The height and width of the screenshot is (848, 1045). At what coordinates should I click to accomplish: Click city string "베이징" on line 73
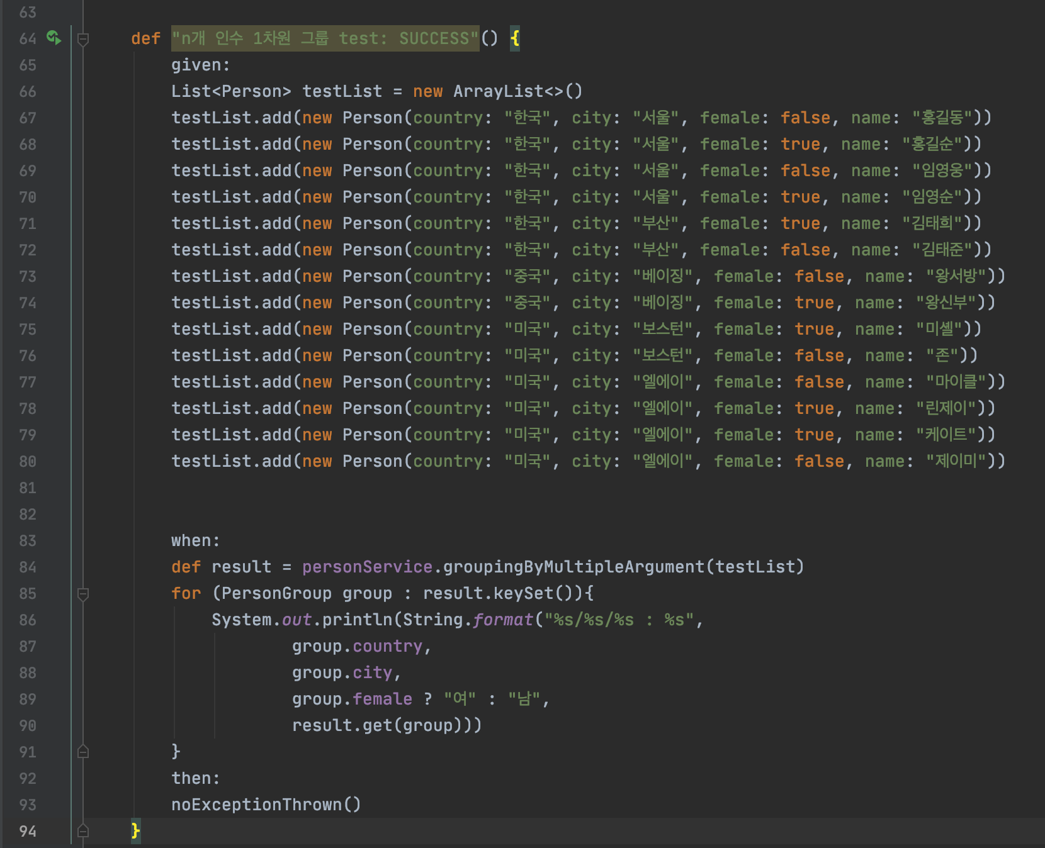663,277
